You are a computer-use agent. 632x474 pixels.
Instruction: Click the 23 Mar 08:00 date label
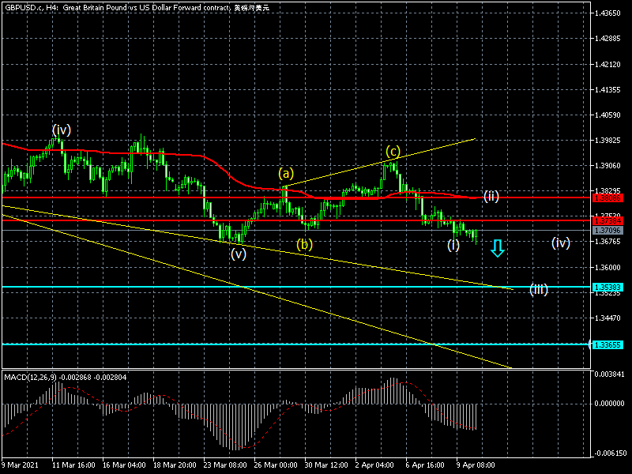(226, 466)
